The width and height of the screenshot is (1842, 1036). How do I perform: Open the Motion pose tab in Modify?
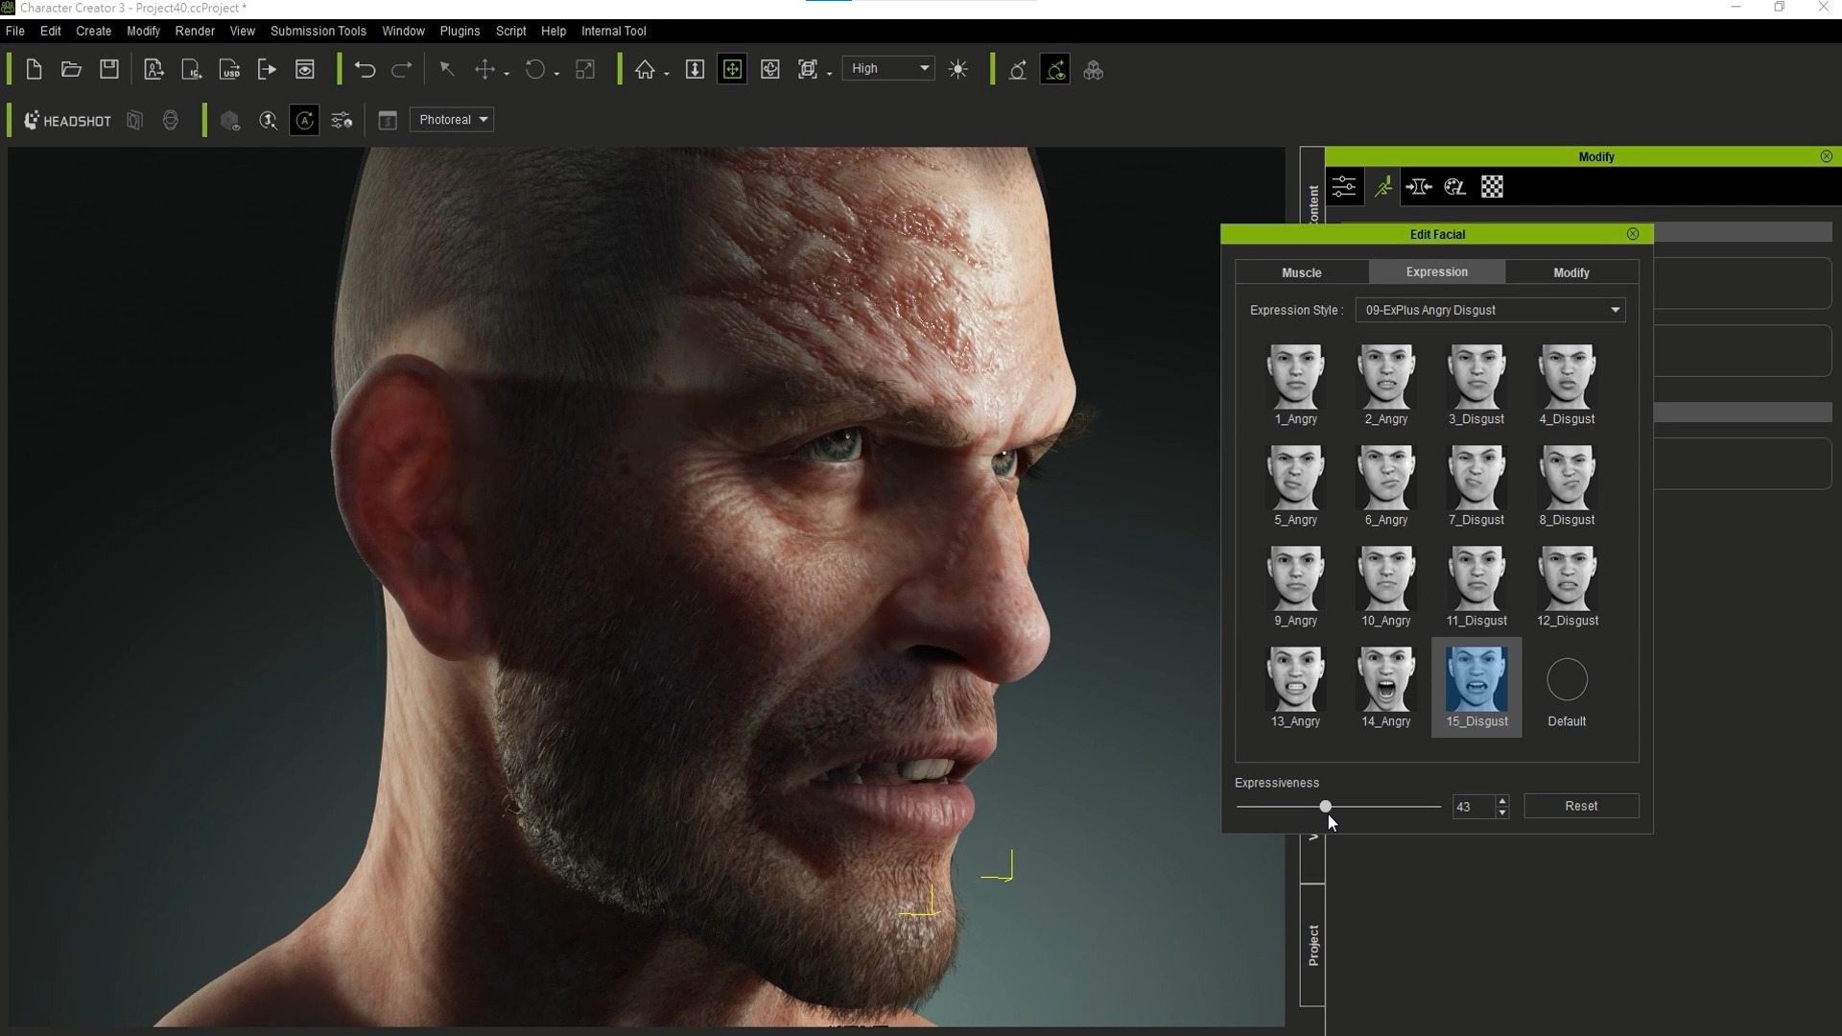click(1382, 187)
